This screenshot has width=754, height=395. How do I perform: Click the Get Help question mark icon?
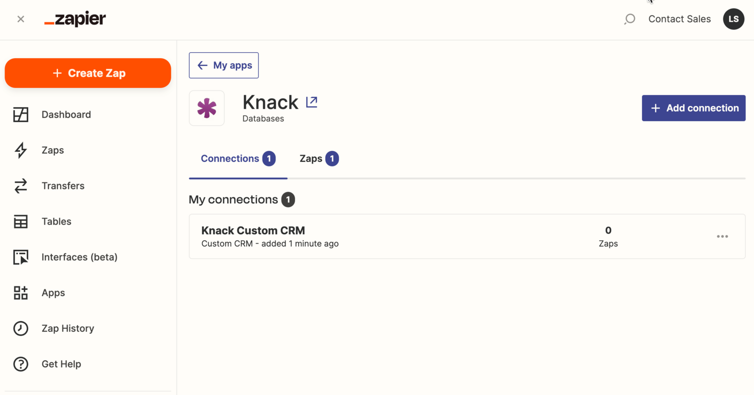point(21,364)
